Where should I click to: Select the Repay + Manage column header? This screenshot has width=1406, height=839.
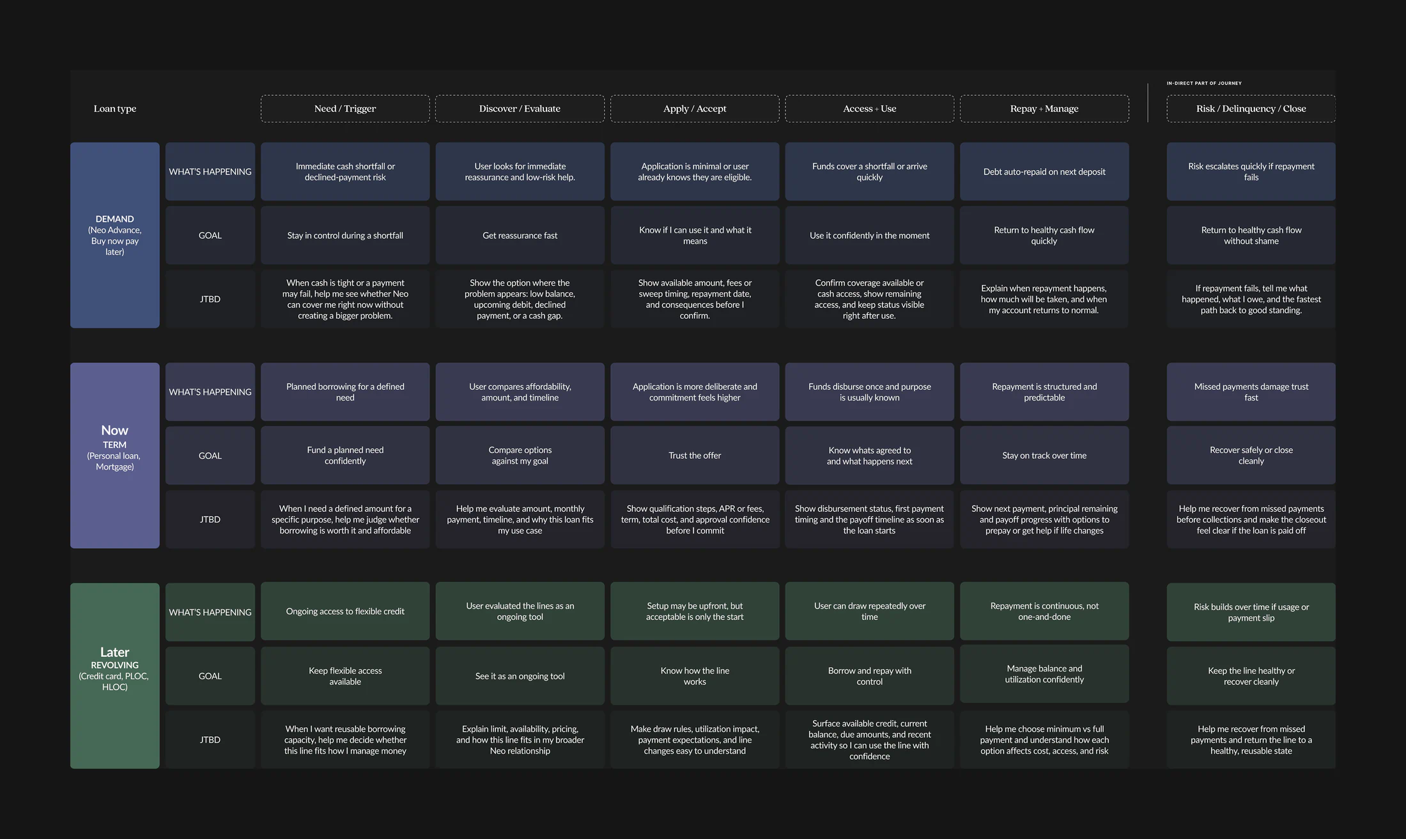click(x=1044, y=109)
